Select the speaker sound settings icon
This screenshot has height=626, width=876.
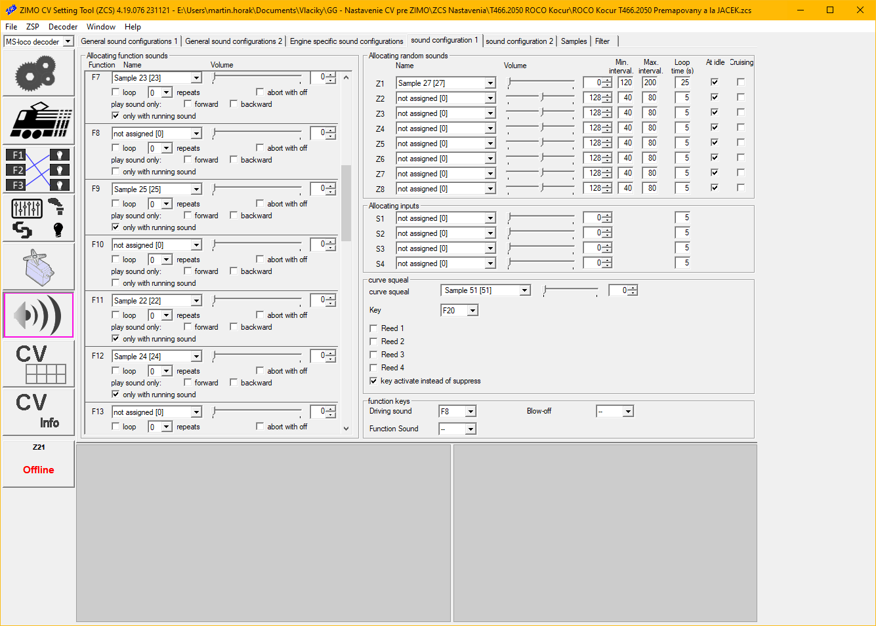(38, 315)
